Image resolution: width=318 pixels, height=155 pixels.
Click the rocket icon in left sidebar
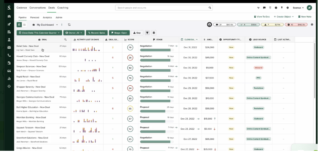tap(9, 24)
